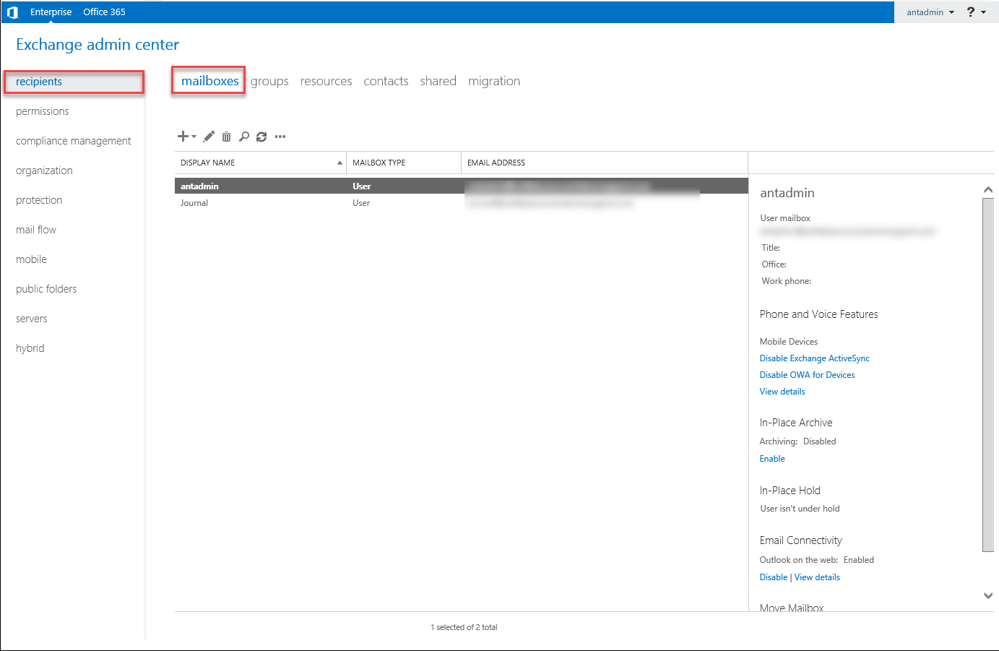
Task: Click the Office logo icon in header
Action: pyautogui.click(x=12, y=12)
